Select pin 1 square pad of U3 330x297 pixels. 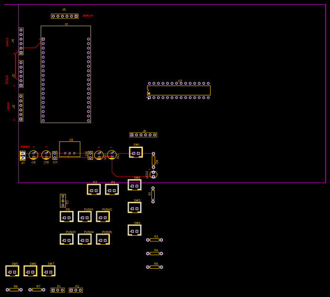149,98
